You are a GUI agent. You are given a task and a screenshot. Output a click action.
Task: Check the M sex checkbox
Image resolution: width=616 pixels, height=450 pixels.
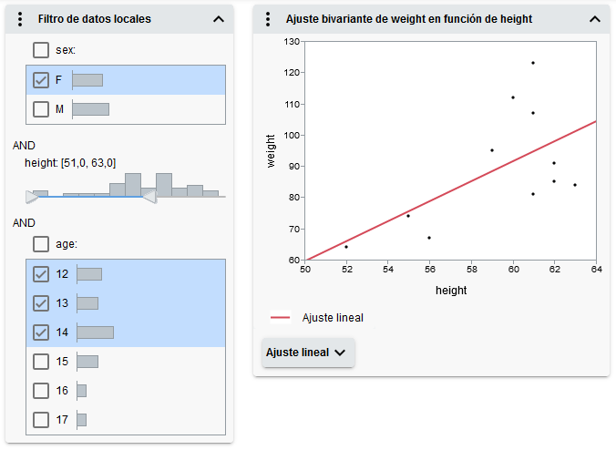coord(41,109)
